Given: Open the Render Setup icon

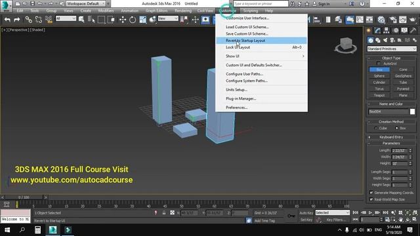Looking at the screenshot, I should 393,20.
